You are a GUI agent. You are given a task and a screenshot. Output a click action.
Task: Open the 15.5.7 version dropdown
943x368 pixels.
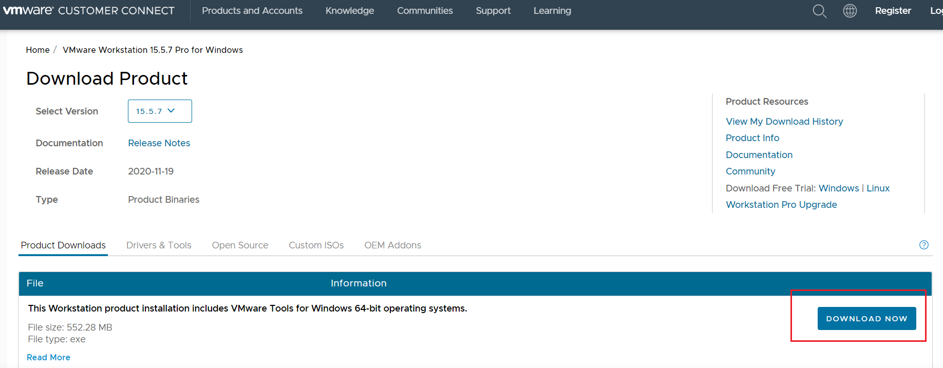pyautogui.click(x=160, y=111)
